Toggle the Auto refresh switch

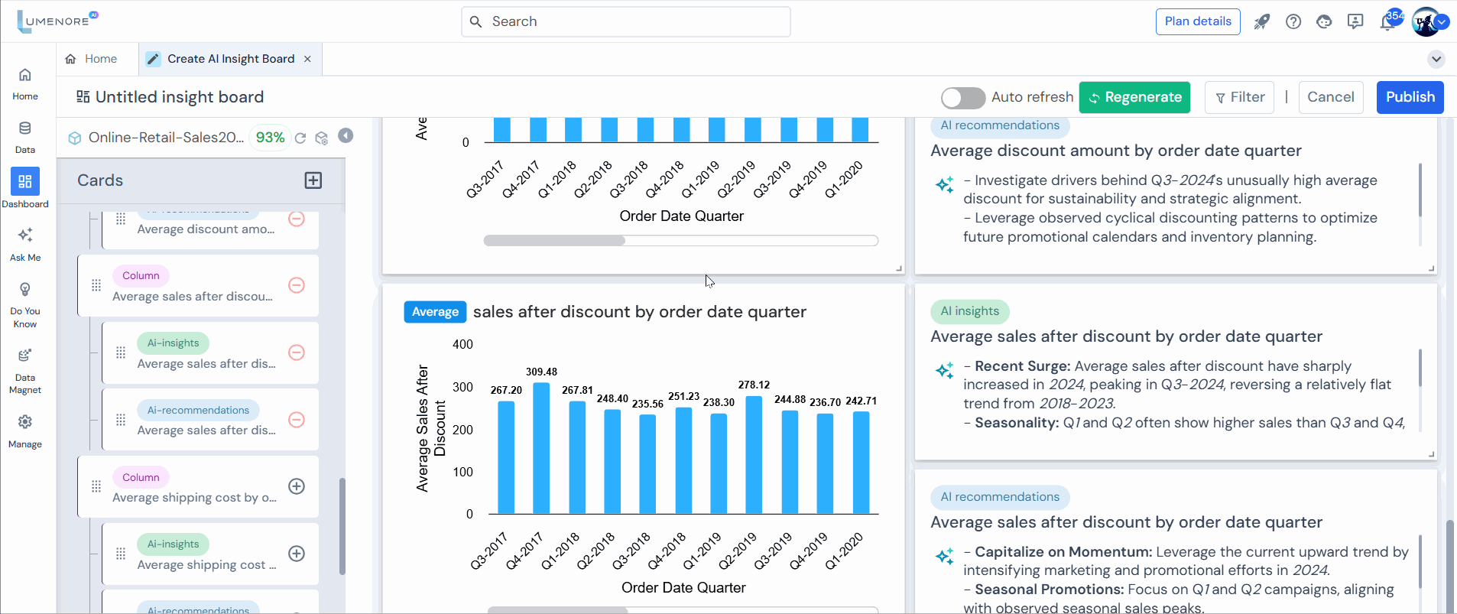[x=962, y=98]
